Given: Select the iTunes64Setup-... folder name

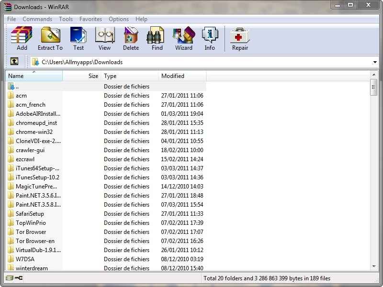Looking at the screenshot, I should pos(37,168).
